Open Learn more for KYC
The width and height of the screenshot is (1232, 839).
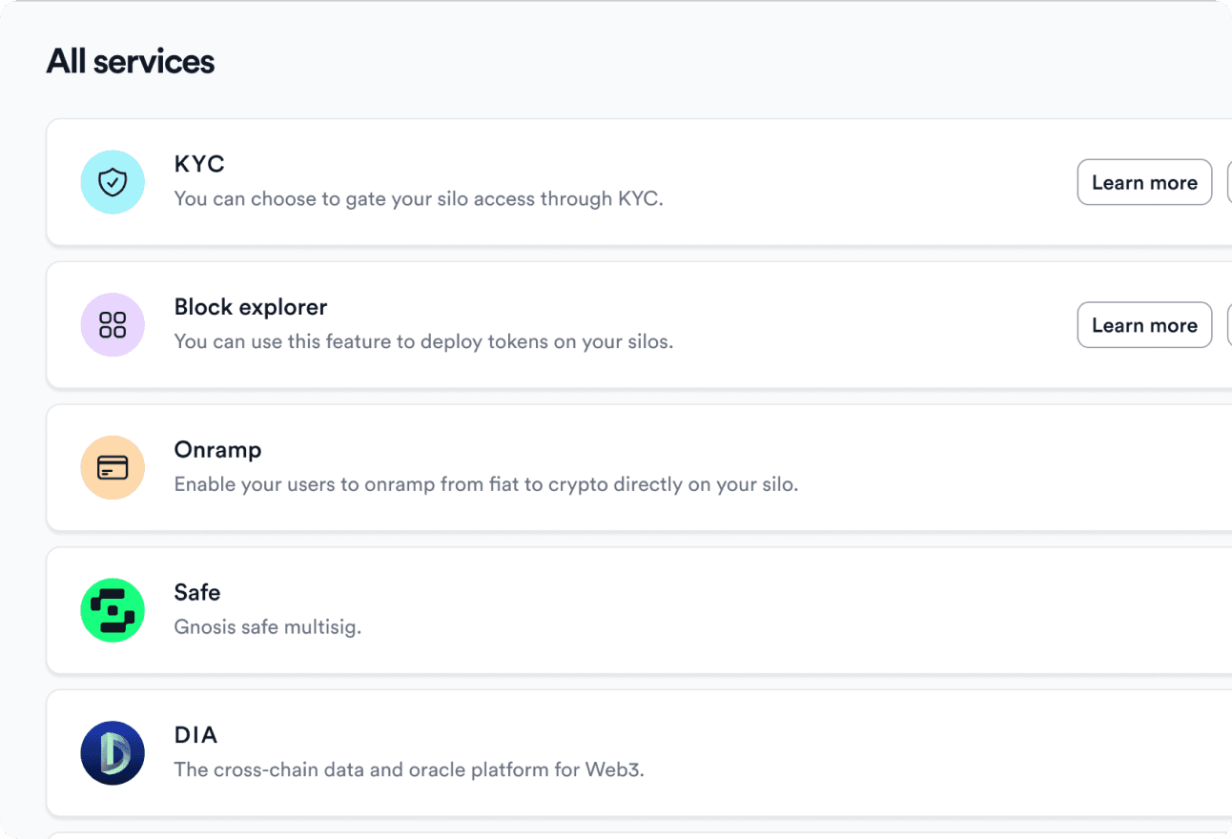click(x=1144, y=182)
